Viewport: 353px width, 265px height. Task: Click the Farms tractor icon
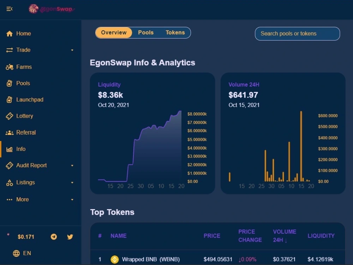click(9, 67)
